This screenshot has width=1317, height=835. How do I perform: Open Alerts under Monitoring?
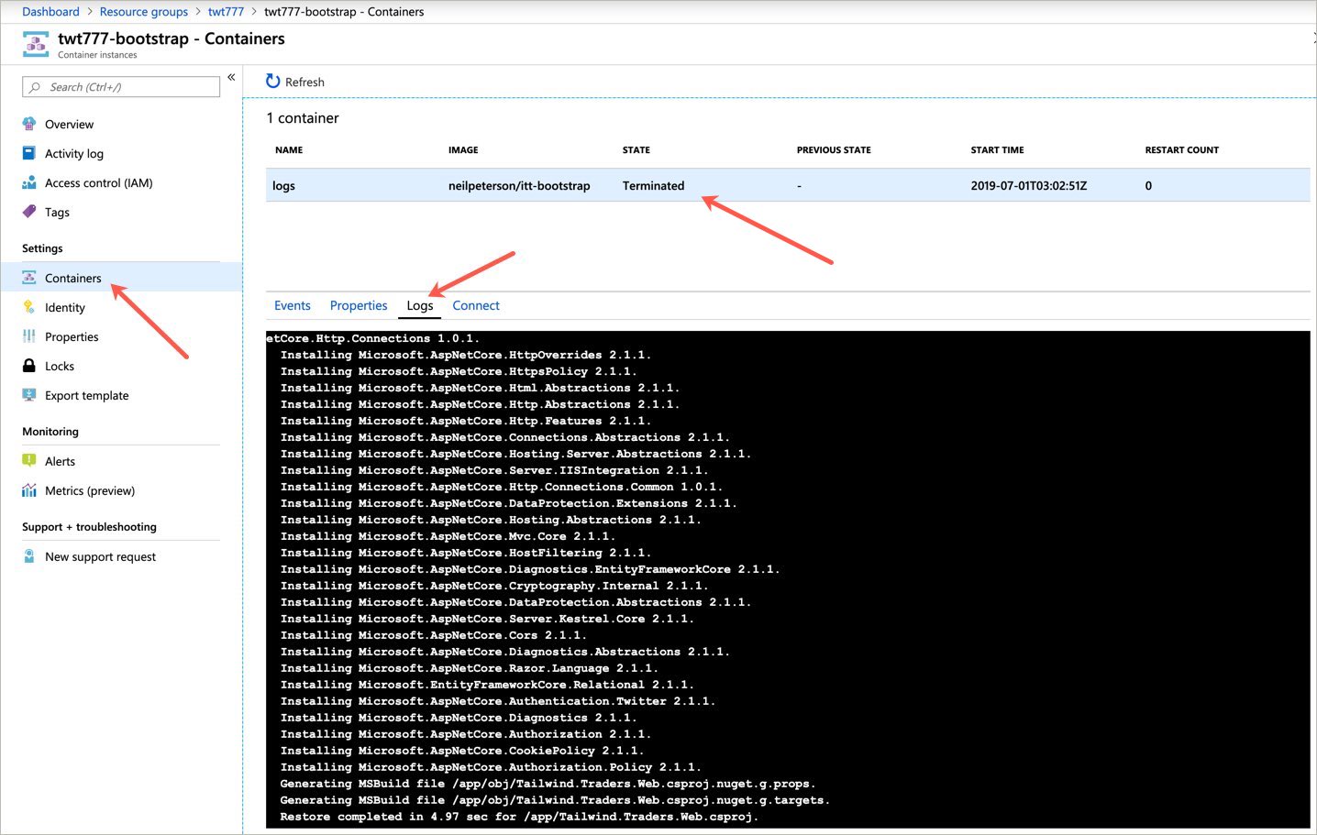[x=60, y=462]
